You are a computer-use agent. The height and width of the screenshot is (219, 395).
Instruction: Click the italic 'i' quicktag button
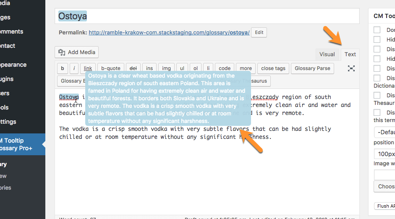74,68
